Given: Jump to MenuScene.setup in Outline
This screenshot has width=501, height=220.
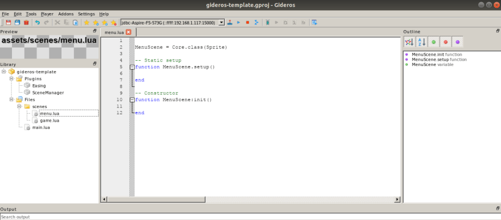Looking at the screenshot, I should pos(439,60).
